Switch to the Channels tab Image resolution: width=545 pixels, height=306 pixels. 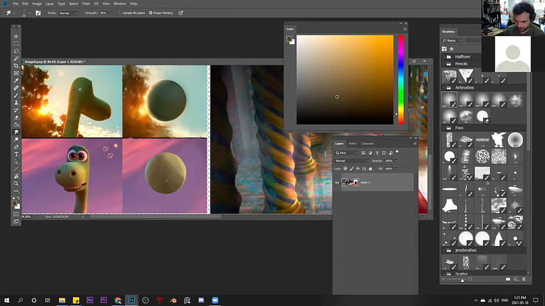tap(367, 143)
